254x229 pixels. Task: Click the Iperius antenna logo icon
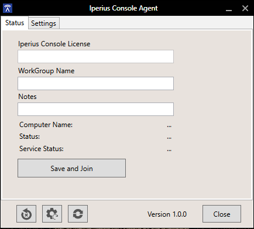[8, 8]
